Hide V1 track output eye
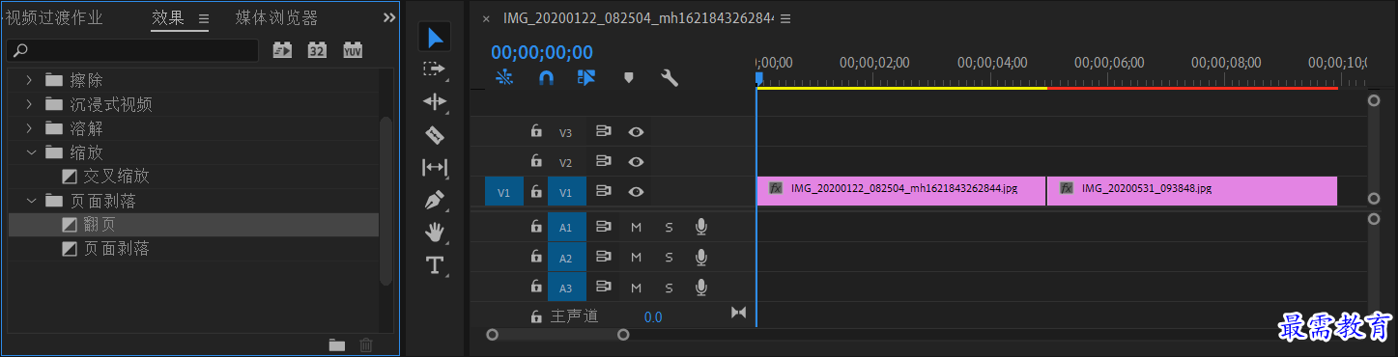Viewport: 1398px width, 357px height. tap(636, 192)
